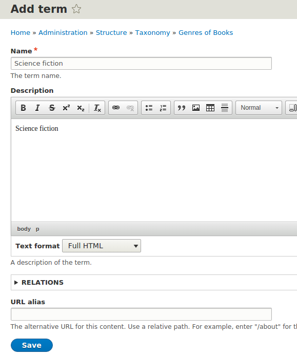Insert an image into the description
This screenshot has height=355, width=297.
(x=196, y=108)
